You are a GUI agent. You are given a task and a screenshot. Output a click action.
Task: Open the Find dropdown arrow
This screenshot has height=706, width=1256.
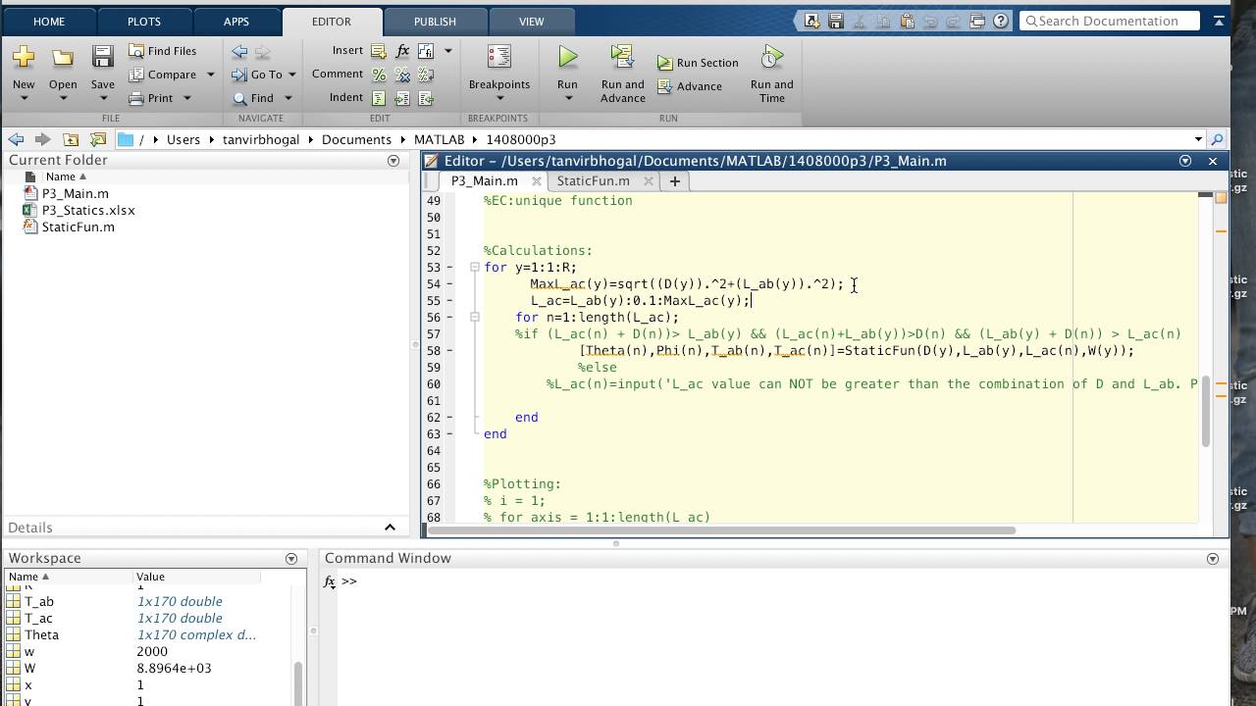[x=288, y=98]
